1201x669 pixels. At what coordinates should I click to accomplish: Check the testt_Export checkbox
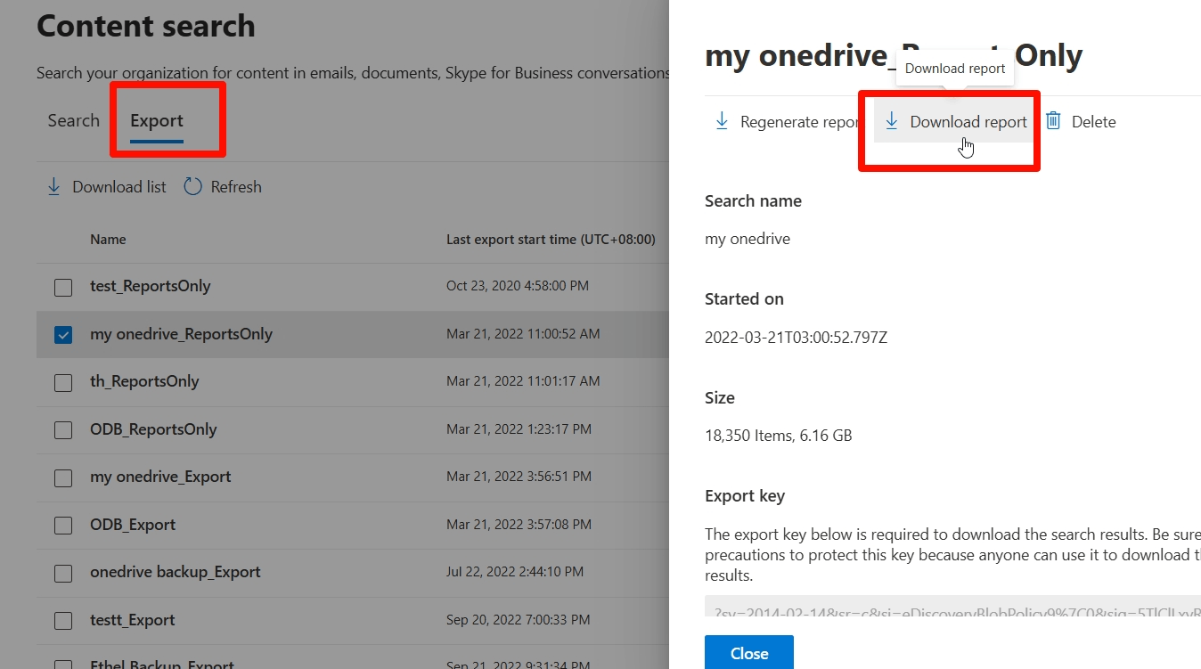(63, 621)
